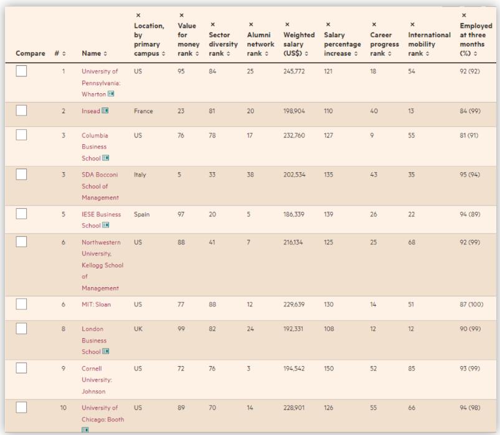The width and height of the screenshot is (500, 435).
Task: Click the Italy location cell
Action: coord(139,175)
